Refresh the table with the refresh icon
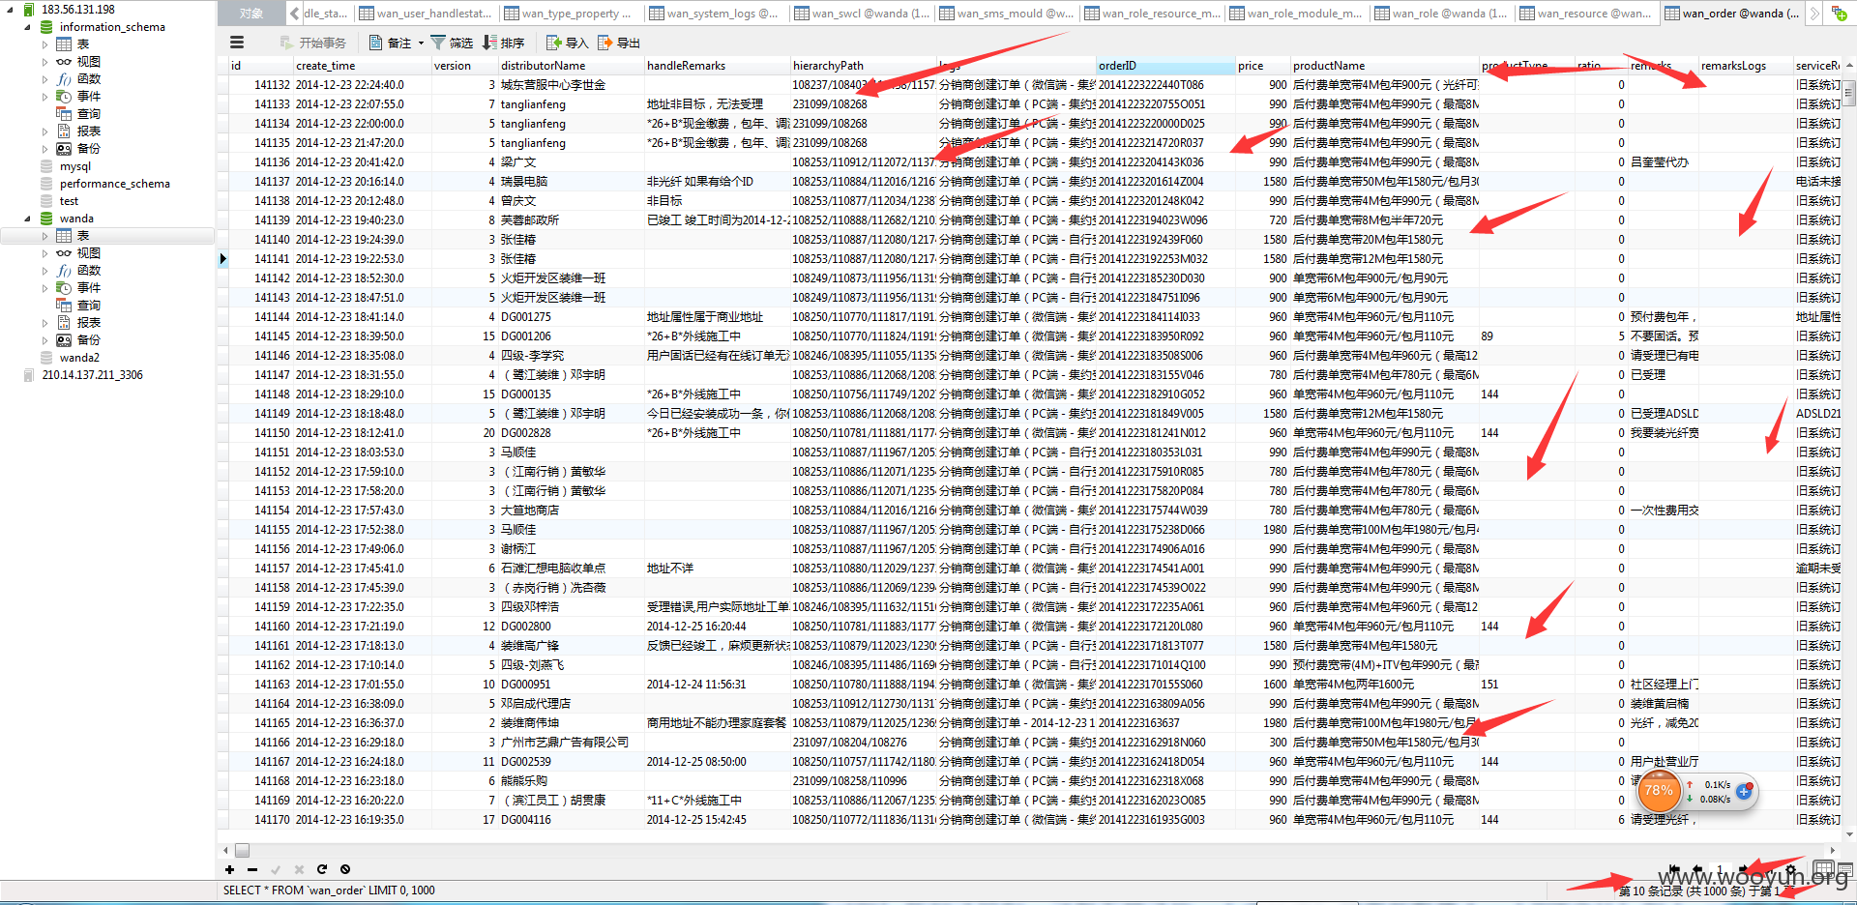 [322, 869]
